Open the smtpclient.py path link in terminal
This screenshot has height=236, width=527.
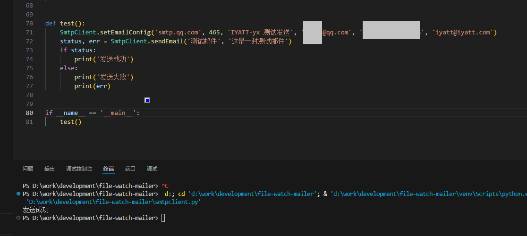point(113,202)
